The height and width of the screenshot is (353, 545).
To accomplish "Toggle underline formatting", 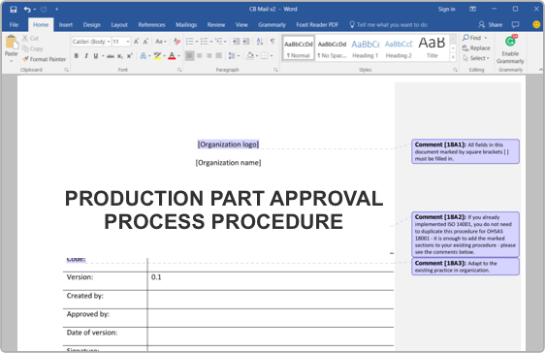I will tap(96, 56).
